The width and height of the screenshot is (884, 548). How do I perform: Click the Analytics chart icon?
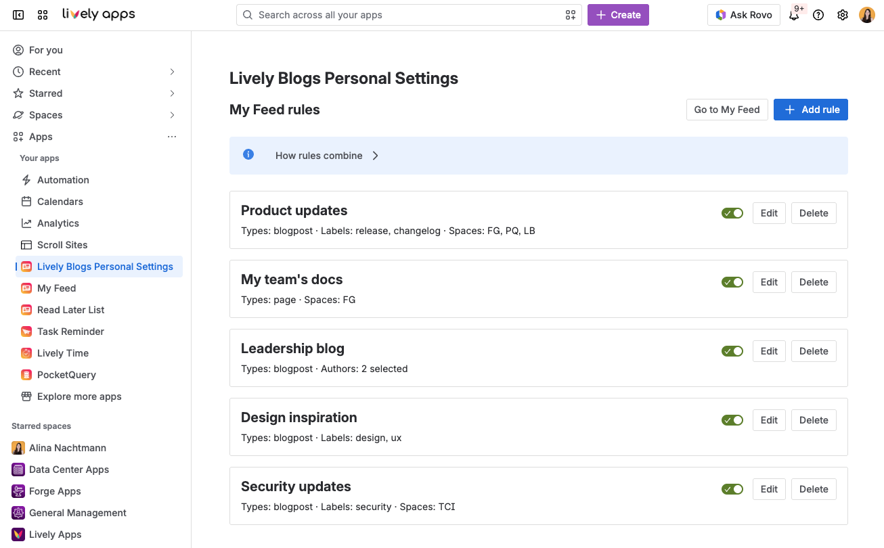click(x=26, y=223)
